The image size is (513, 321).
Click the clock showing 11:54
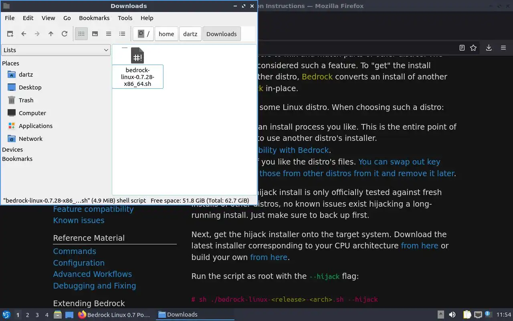(504, 315)
